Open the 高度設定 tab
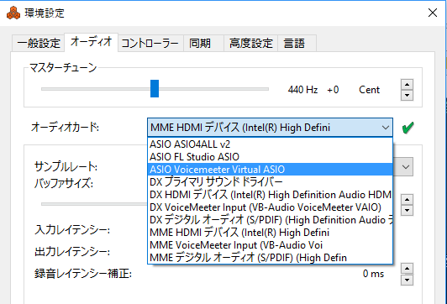 click(x=251, y=44)
